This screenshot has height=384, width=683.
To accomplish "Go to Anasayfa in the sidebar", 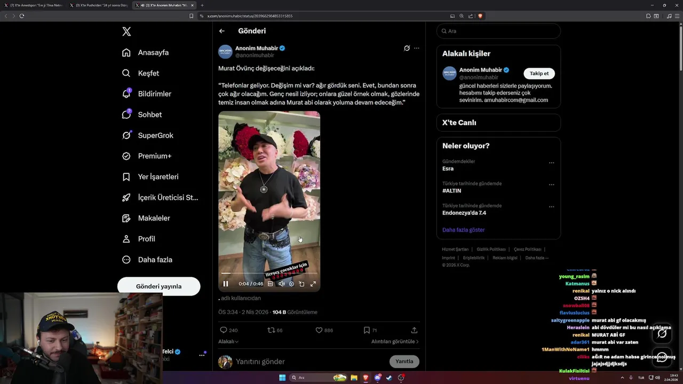I will tap(145, 52).
